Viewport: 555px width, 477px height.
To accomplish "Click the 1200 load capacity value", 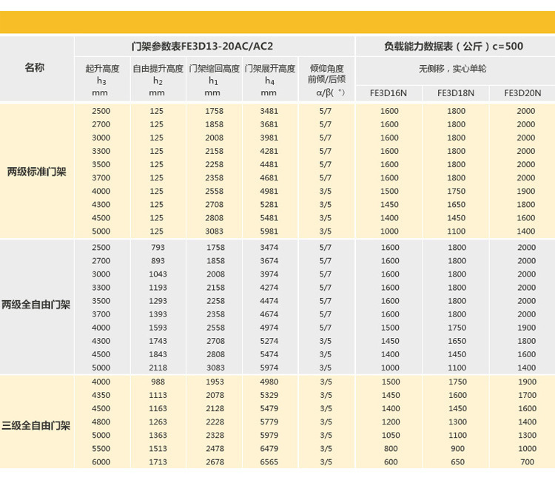I will point(391,422).
